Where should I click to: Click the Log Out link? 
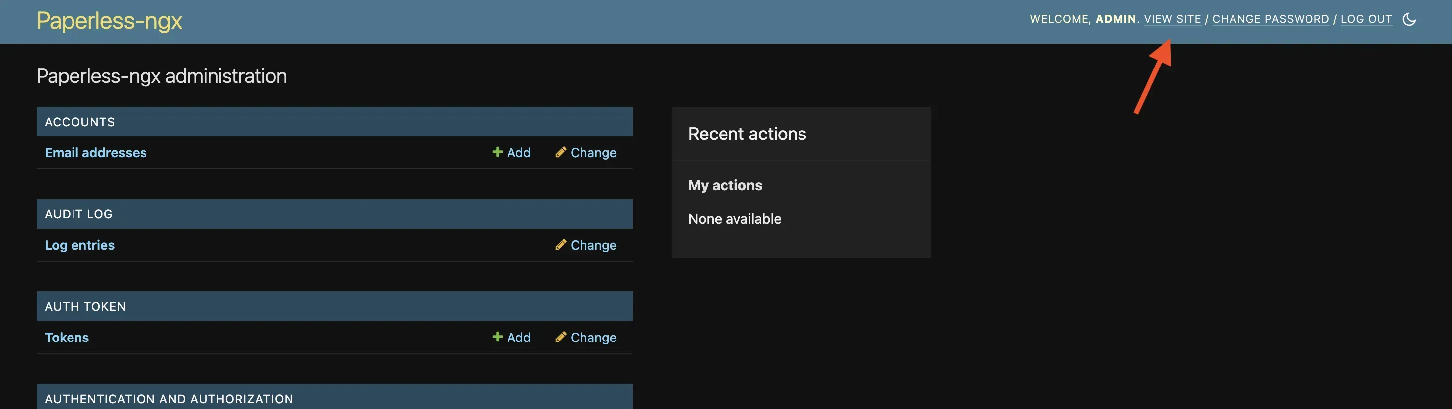(x=1366, y=19)
